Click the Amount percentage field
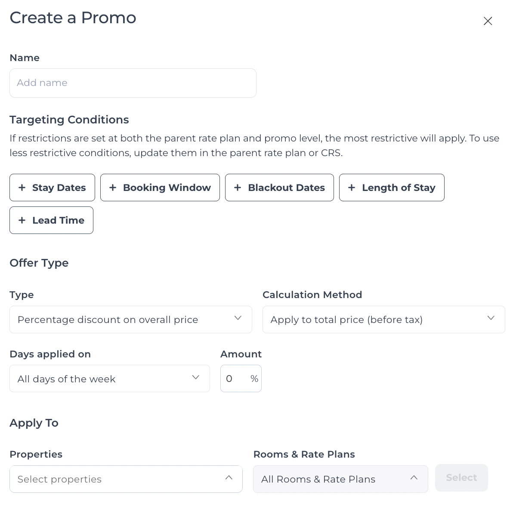 click(241, 378)
